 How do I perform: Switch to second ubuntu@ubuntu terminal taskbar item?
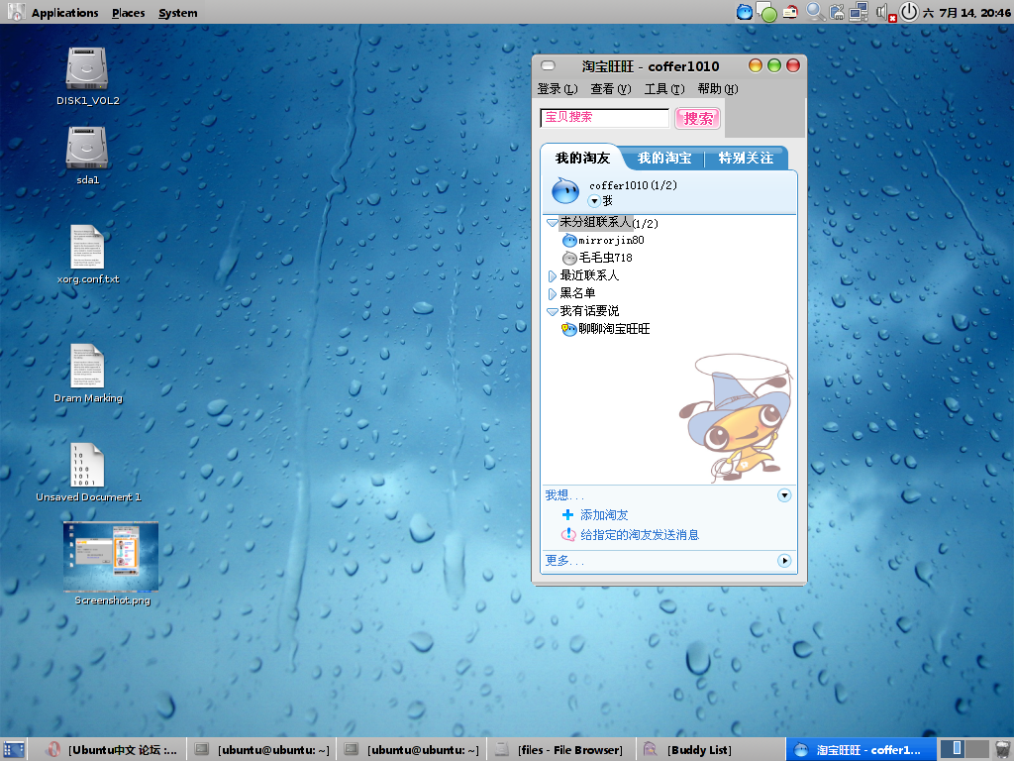(x=411, y=750)
